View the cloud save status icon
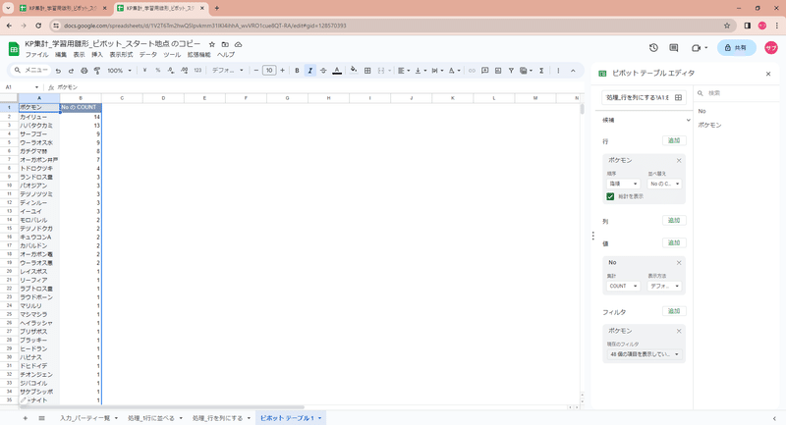786x425 pixels. pyautogui.click(x=238, y=44)
